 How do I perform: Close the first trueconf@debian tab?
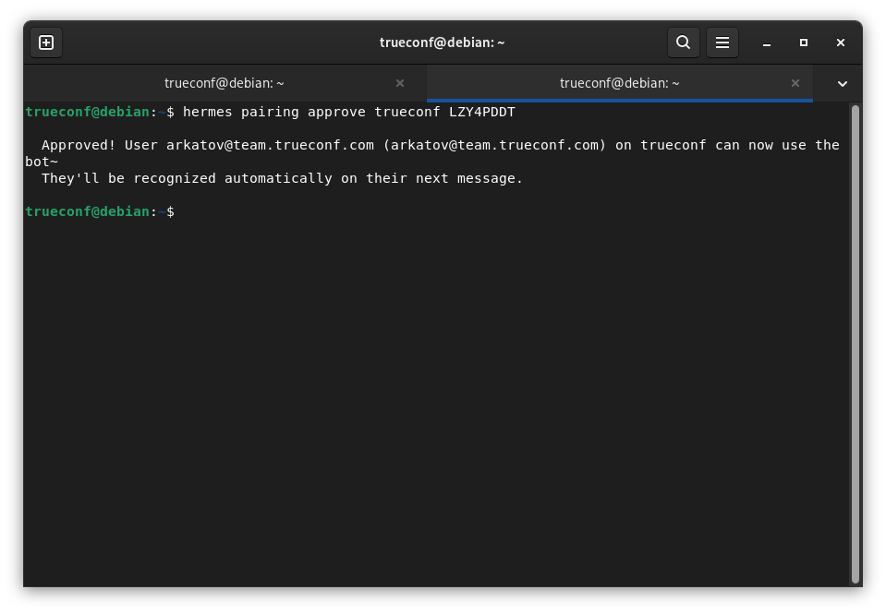pyautogui.click(x=399, y=83)
